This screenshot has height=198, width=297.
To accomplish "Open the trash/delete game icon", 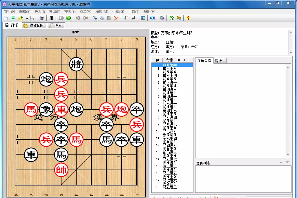I will pyautogui.click(x=51, y=18).
